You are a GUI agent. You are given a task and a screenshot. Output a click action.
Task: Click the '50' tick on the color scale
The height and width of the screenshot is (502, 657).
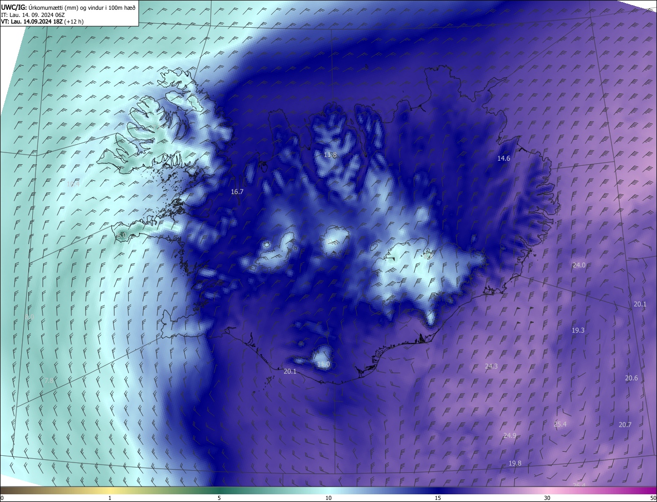(653, 498)
